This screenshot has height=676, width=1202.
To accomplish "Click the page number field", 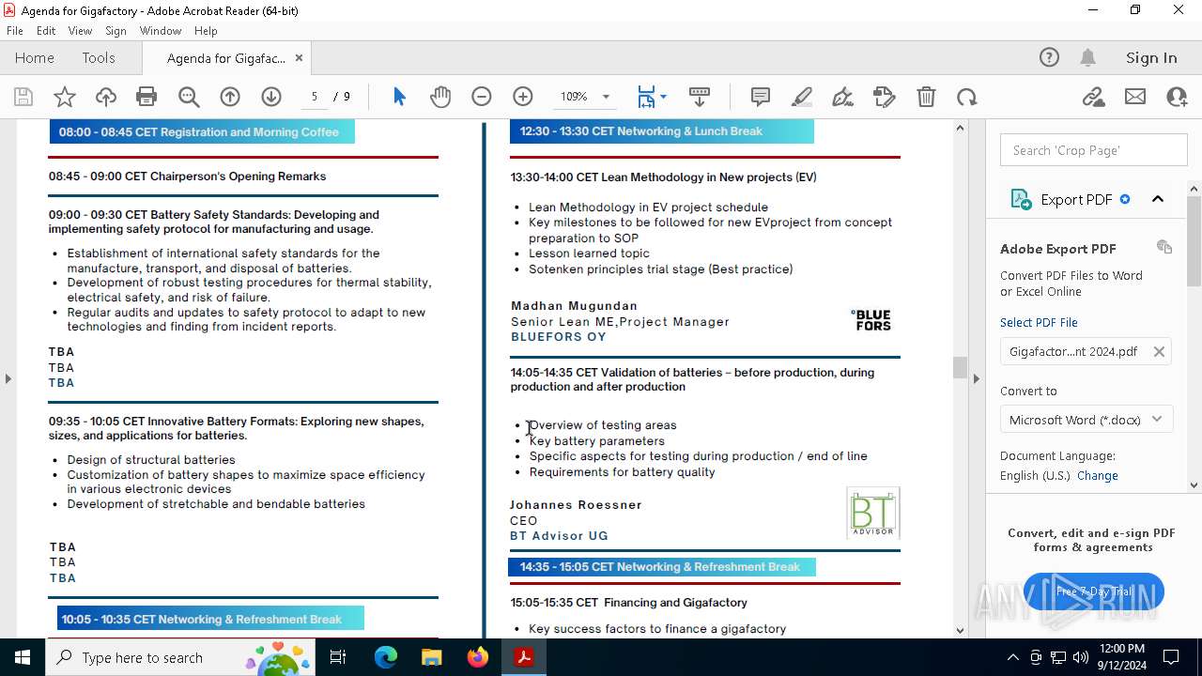I will point(315,97).
